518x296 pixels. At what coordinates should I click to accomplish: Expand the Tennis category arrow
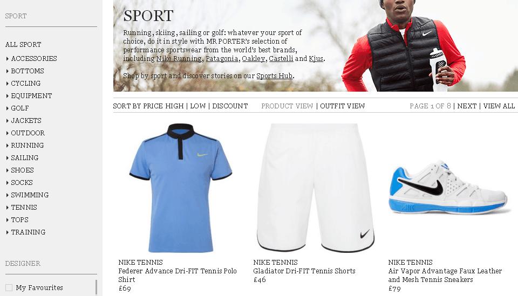[x=7, y=208]
